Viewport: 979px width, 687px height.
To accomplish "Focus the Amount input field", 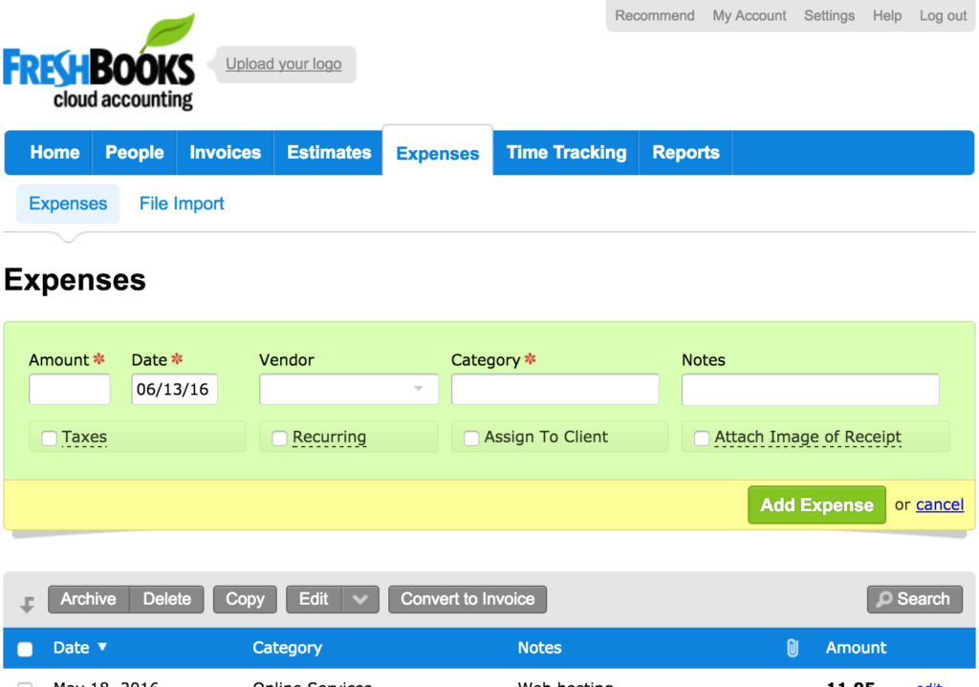I will 69,389.
